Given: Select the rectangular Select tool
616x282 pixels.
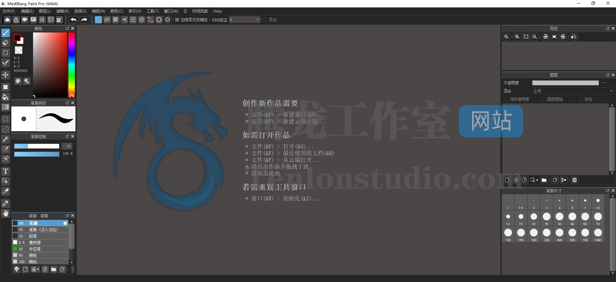Looking at the screenshot, I should (5, 119).
